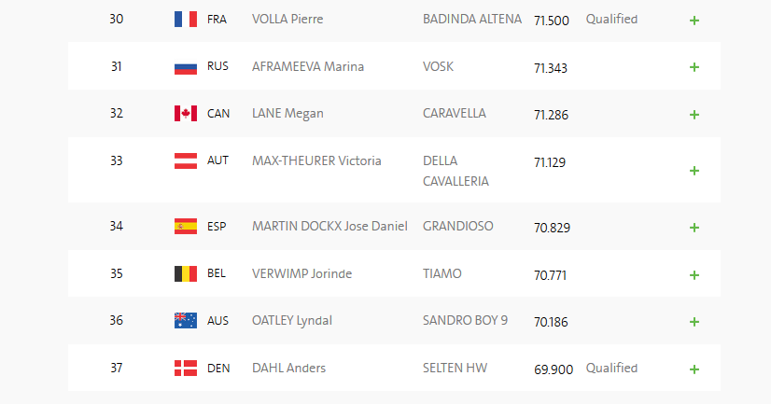Select the Canada flag icon

pyautogui.click(x=186, y=114)
